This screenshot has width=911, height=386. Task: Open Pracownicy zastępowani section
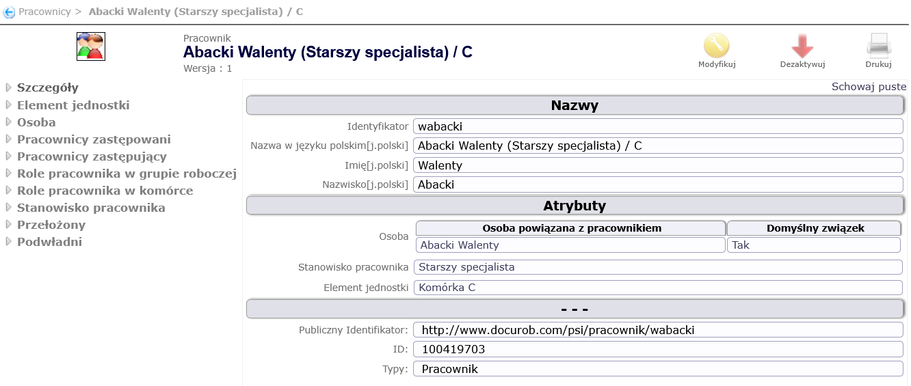[x=94, y=139]
